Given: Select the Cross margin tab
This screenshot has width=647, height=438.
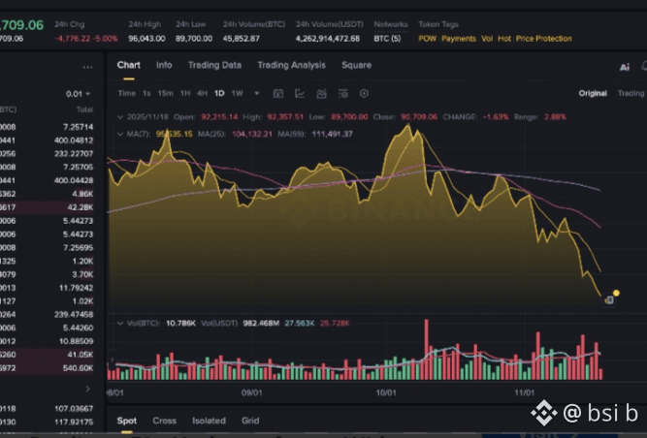Looking at the screenshot, I should click(x=164, y=421).
